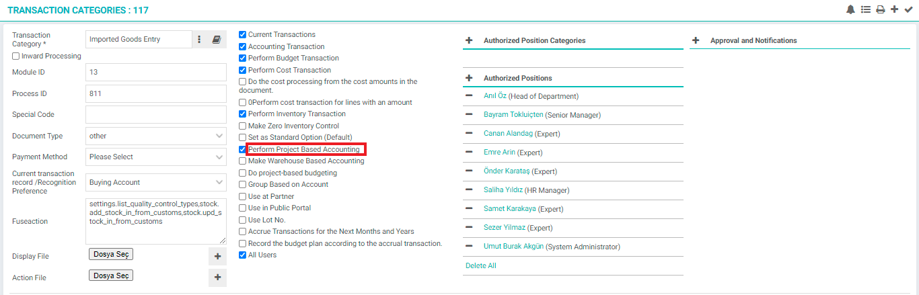919x295 pixels.
Task: Add entry under Approval and Notifications
Action: 696,40
